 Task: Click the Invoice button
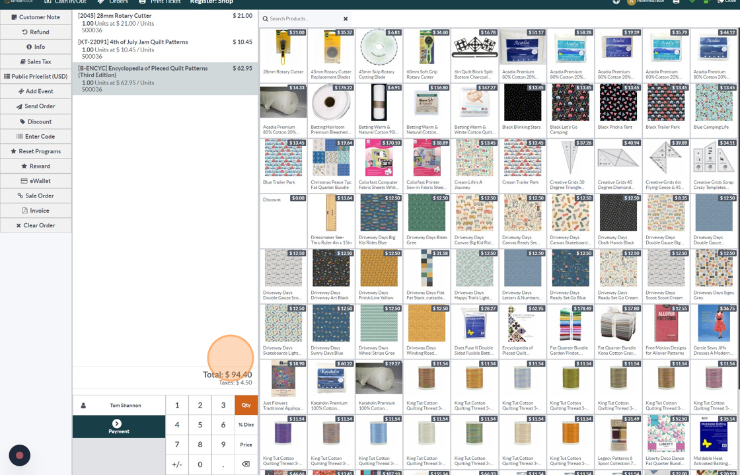coord(36,210)
